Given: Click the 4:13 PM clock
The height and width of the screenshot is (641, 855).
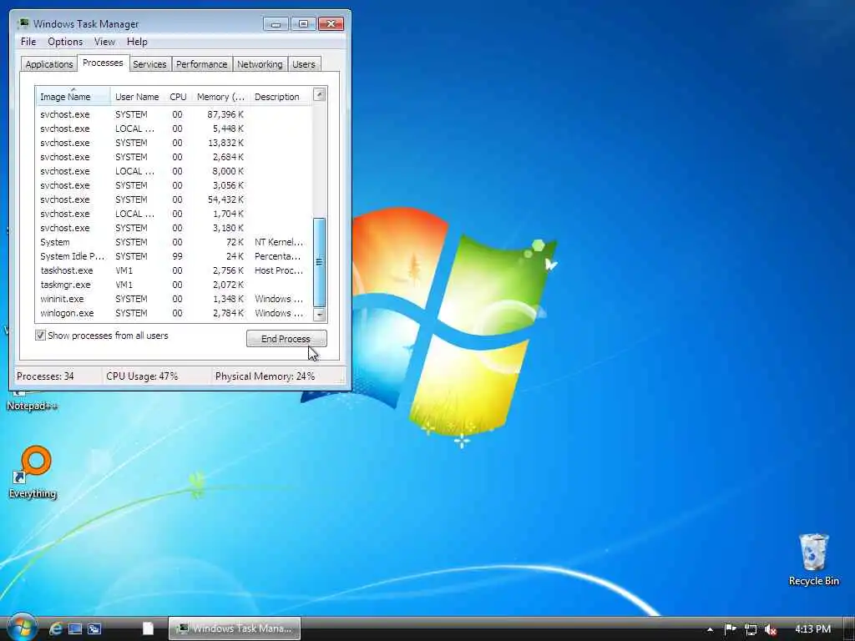Looking at the screenshot, I should [x=812, y=629].
